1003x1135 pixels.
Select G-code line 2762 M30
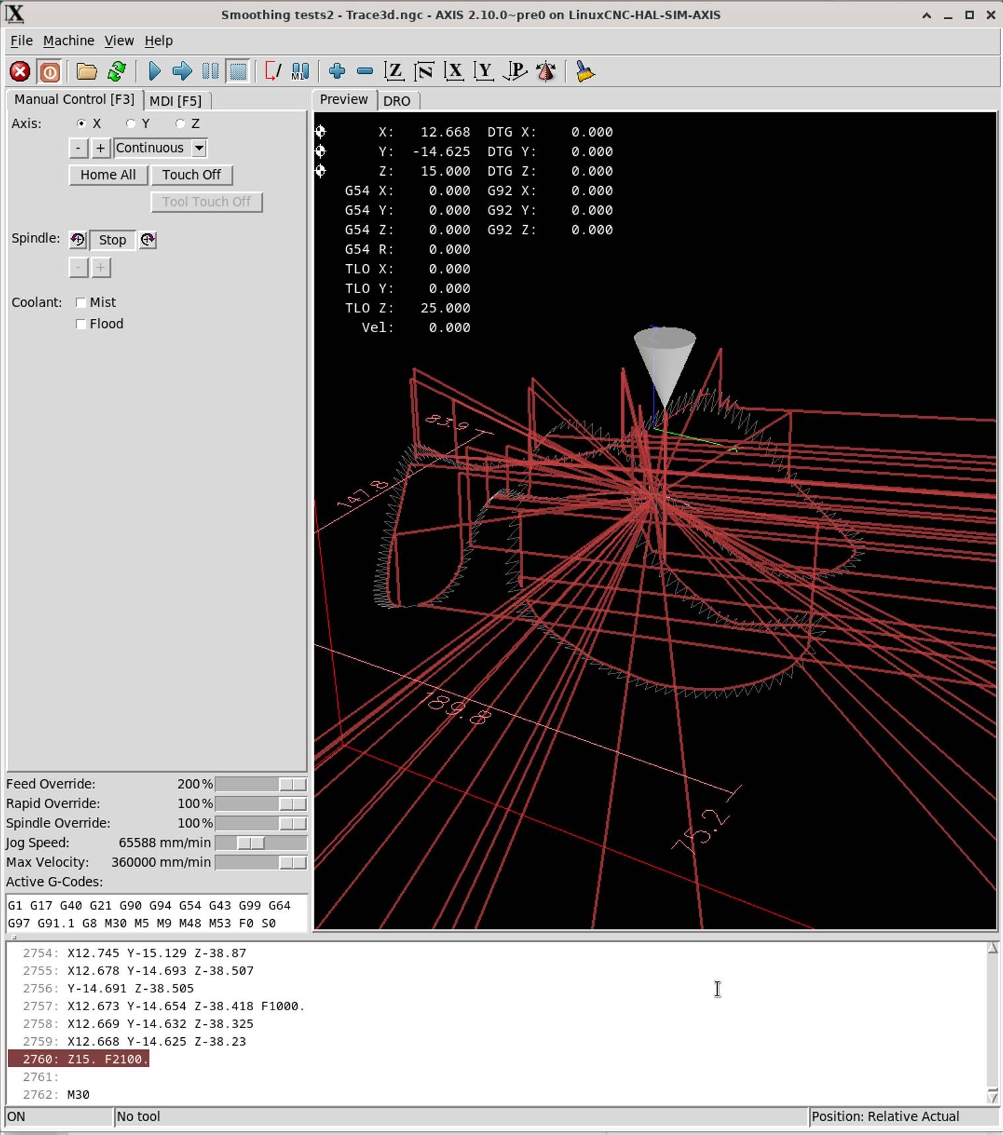(79, 1095)
